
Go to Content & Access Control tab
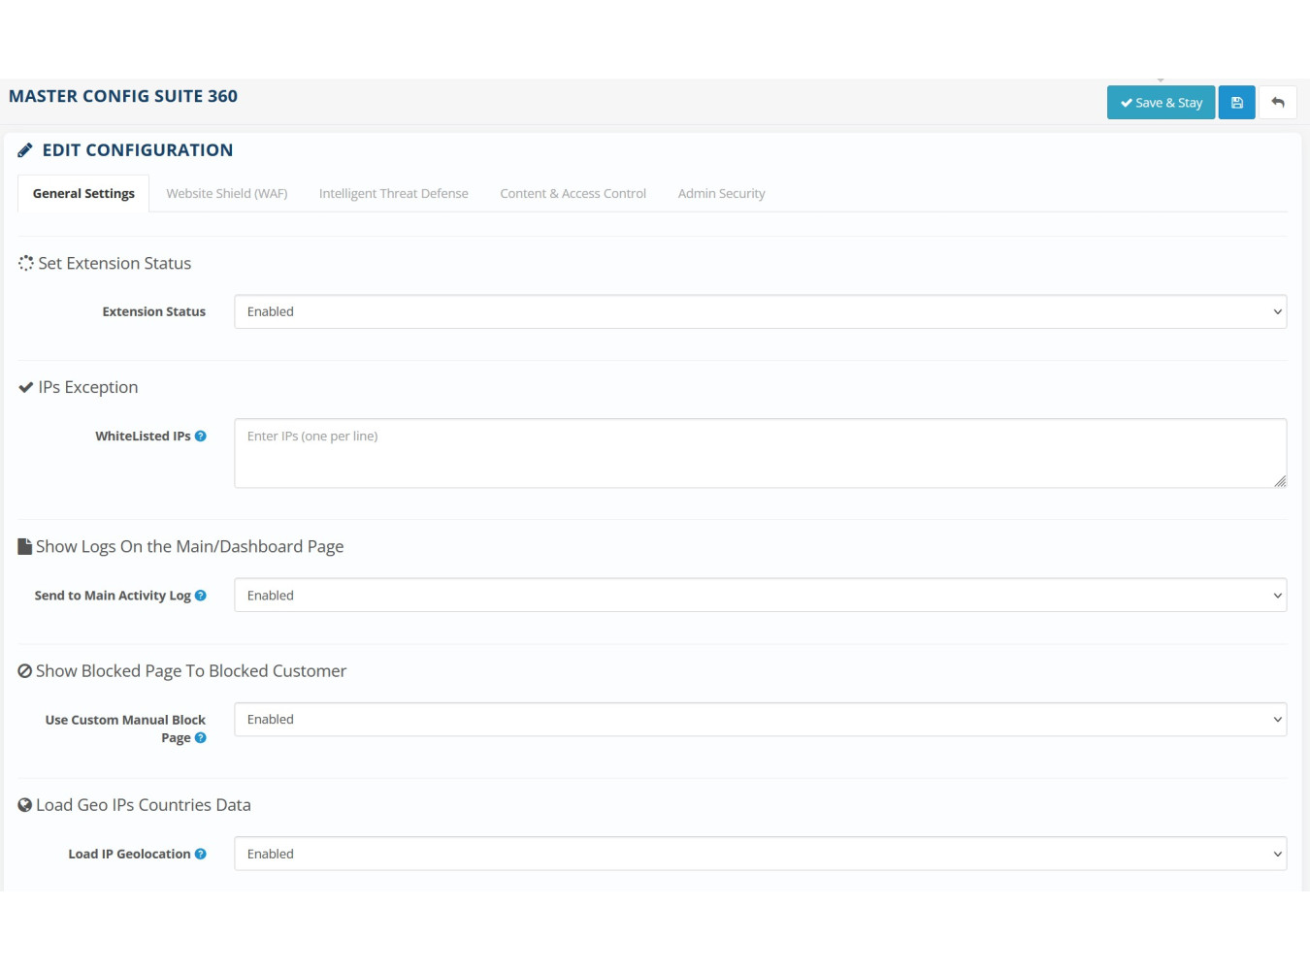(x=573, y=194)
